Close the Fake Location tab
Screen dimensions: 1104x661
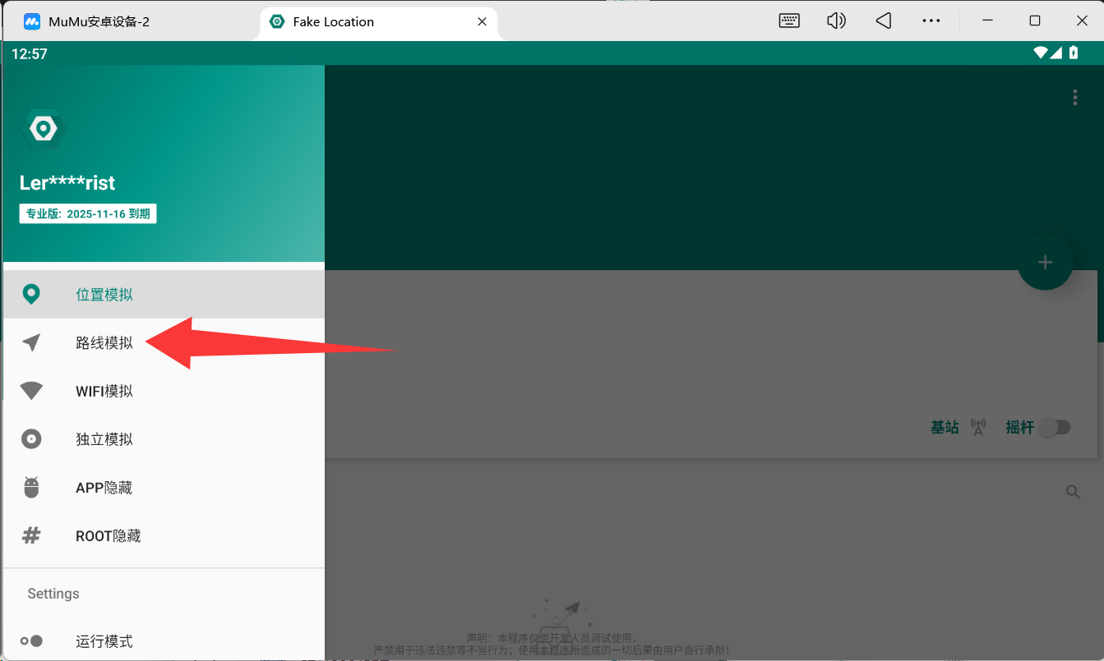tap(483, 22)
